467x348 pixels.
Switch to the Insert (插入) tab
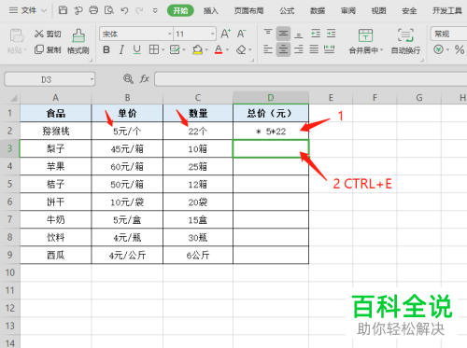coord(211,11)
